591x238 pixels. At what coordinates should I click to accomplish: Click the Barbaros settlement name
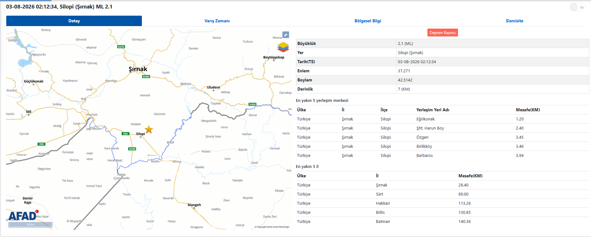(425, 156)
